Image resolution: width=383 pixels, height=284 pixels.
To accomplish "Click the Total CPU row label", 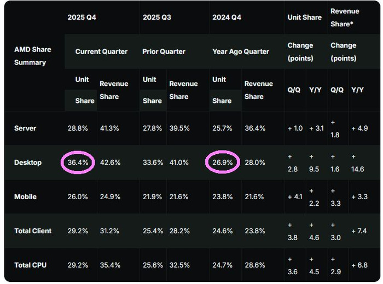I will [x=31, y=265].
